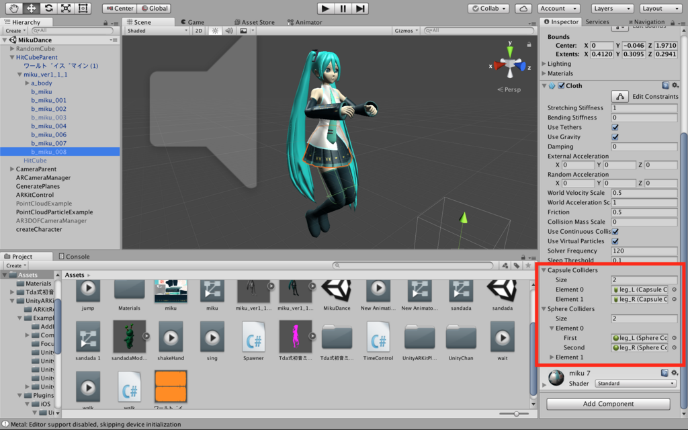The width and height of the screenshot is (688, 430).
Task: Click the Step forward button
Action: [360, 8]
